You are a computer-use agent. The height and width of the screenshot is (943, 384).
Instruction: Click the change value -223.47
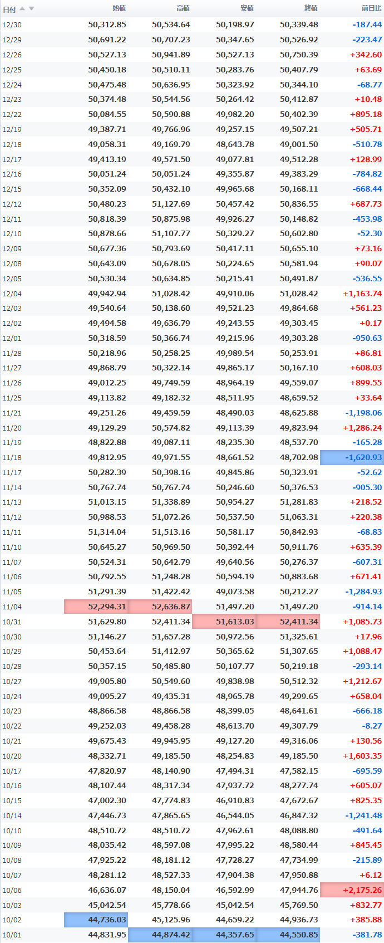tap(367, 40)
